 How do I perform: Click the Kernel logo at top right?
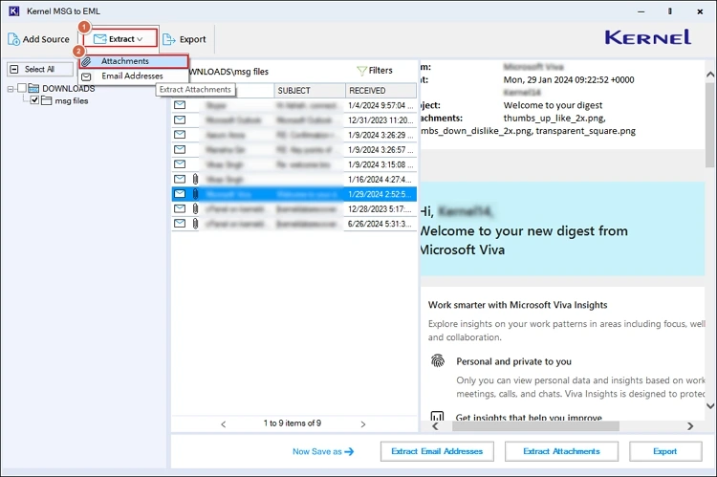(648, 37)
